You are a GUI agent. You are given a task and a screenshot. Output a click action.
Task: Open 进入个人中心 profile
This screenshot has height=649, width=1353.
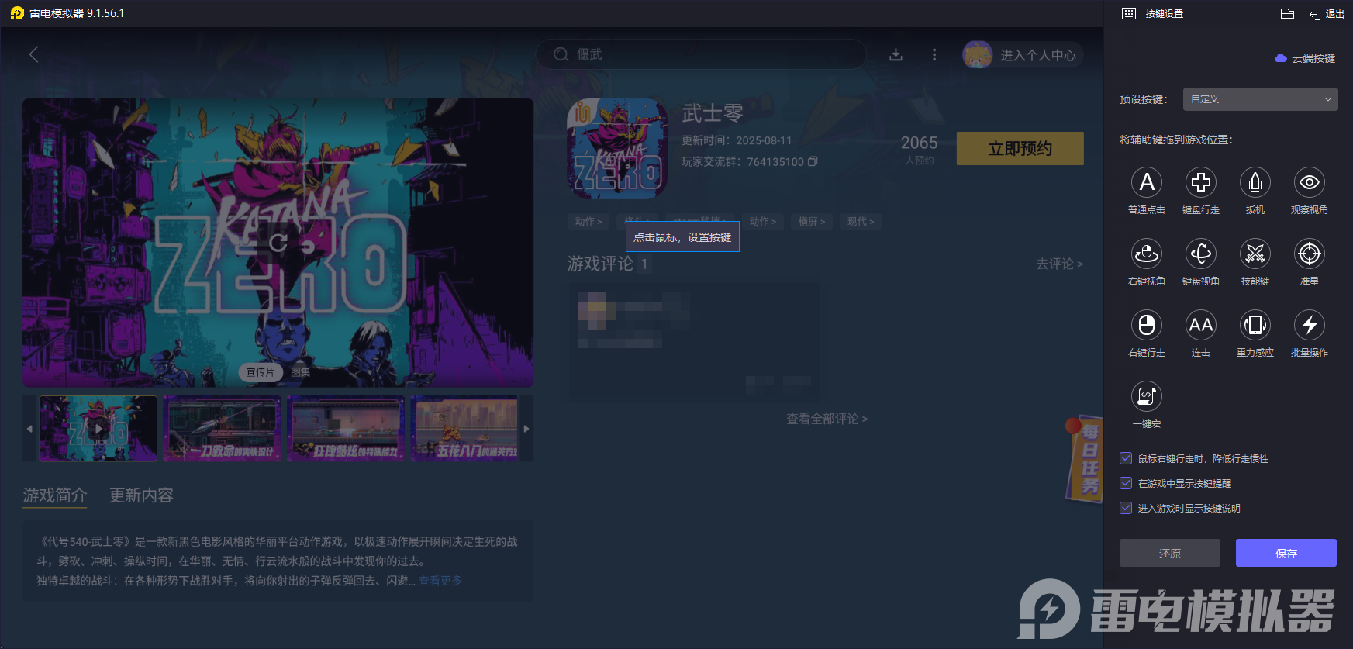pyautogui.click(x=1023, y=55)
